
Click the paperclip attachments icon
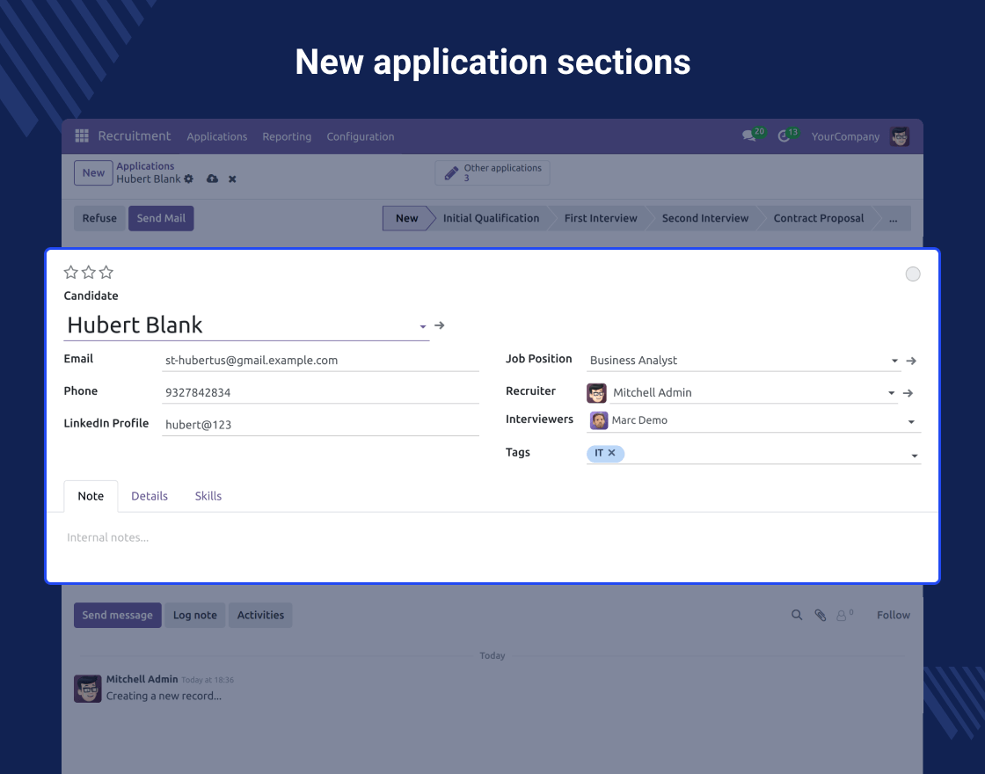click(x=821, y=615)
